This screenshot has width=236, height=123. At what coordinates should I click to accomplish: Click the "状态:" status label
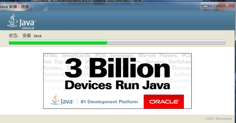[x=14, y=36]
